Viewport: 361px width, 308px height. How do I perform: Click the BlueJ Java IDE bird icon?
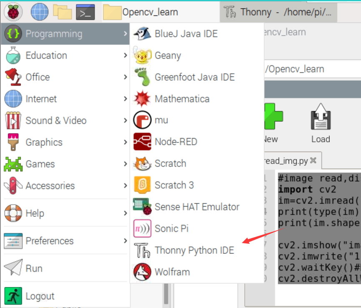click(x=142, y=34)
